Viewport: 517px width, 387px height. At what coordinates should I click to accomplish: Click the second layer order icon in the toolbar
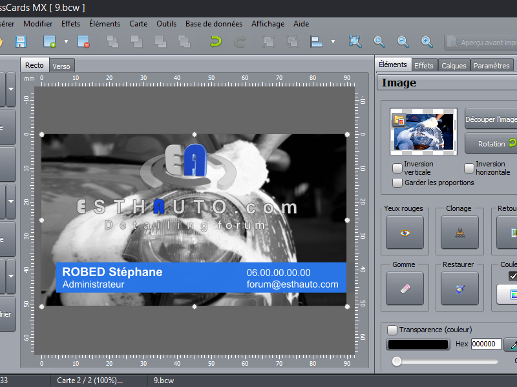pos(136,42)
